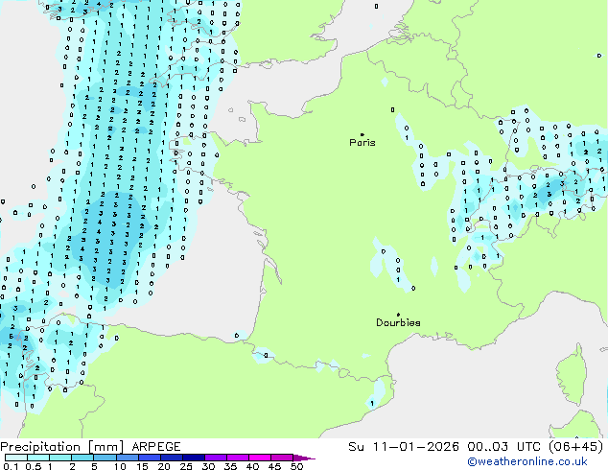Click the '00..03 UTC' time range text
Image resolution: width=608 pixels, height=470 pixels.
click(503, 447)
